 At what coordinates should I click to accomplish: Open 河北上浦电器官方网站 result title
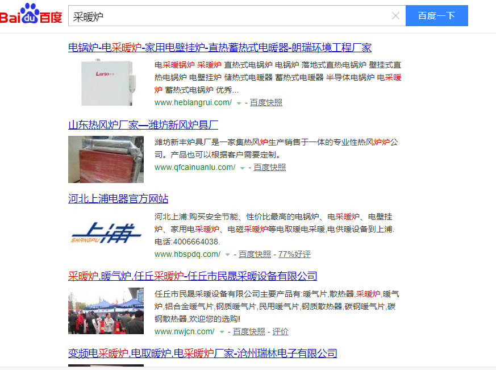click(118, 199)
